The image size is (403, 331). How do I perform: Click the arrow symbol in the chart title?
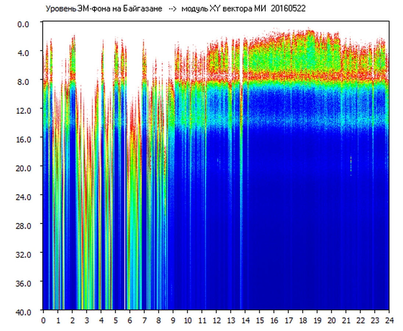coord(172,9)
